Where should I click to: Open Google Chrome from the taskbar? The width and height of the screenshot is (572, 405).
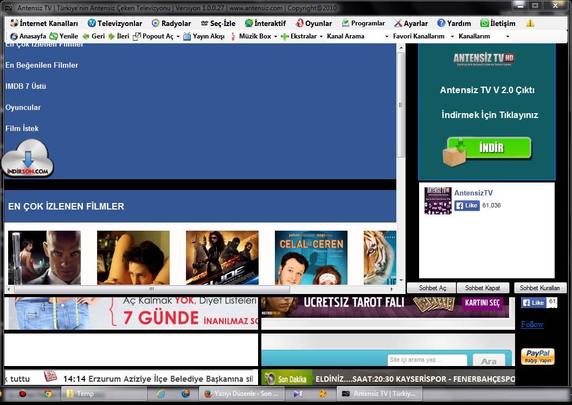(47, 394)
